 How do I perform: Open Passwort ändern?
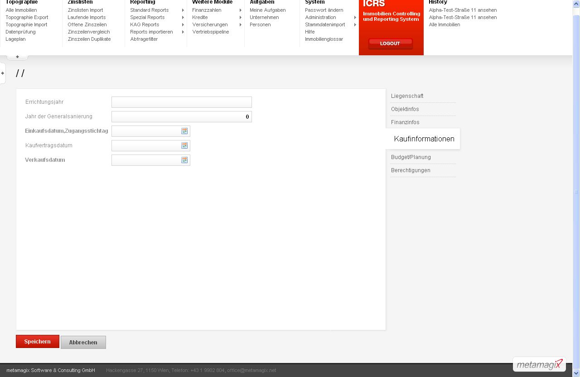pos(324,10)
